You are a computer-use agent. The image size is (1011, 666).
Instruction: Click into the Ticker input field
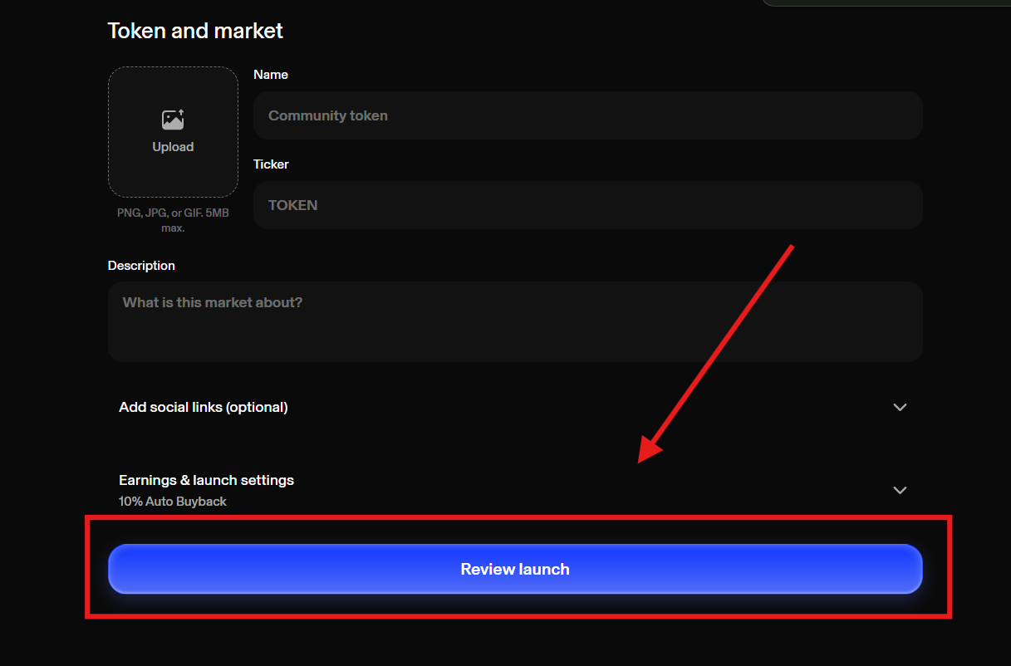point(588,205)
